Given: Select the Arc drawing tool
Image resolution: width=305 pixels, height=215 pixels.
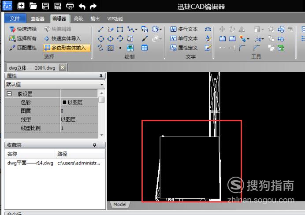Looking at the screenshot, I should 120,38.
